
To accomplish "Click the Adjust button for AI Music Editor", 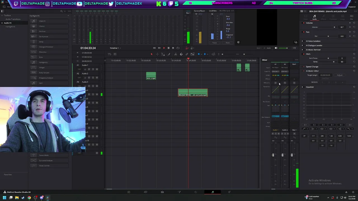I will (x=340, y=75).
